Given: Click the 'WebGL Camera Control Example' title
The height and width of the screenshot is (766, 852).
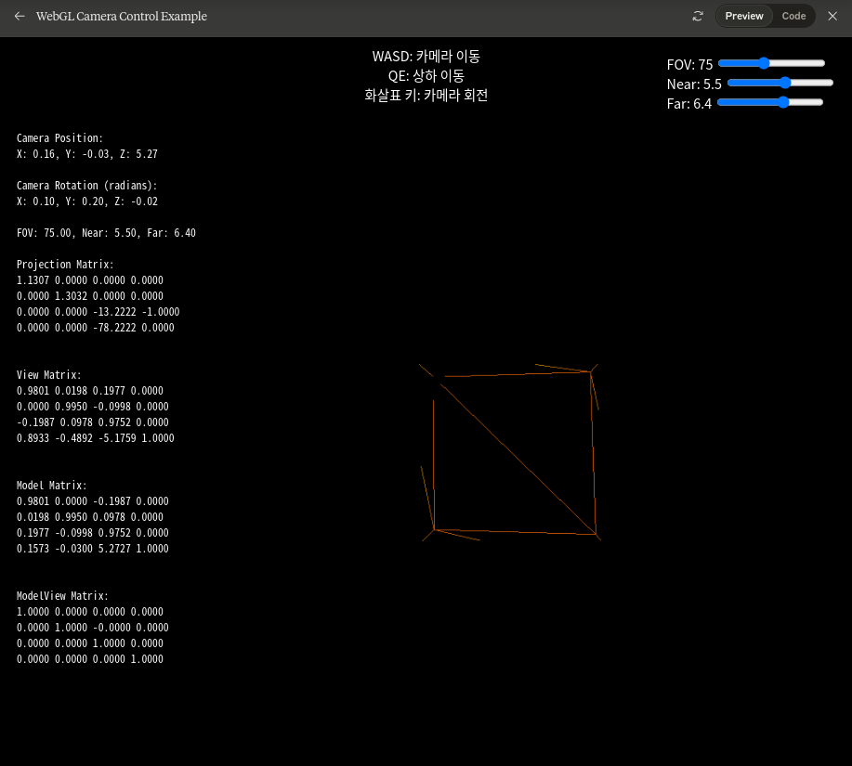Looking at the screenshot, I should [x=122, y=17].
